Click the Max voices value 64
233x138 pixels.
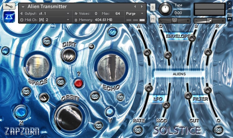pyautogui.click(x=118, y=14)
